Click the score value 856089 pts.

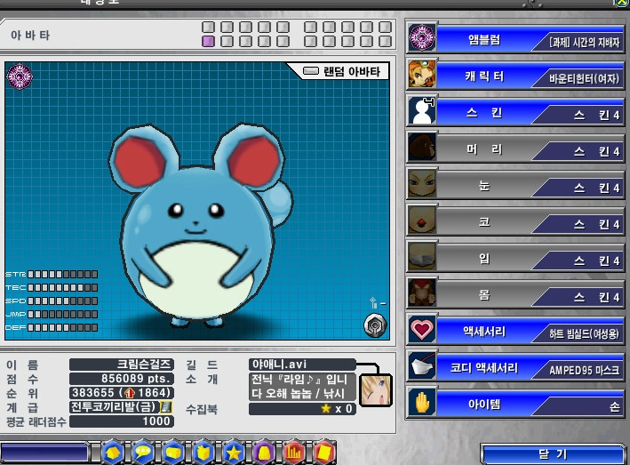point(122,379)
